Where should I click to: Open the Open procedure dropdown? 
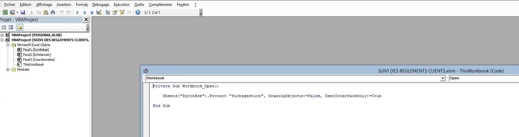(484, 78)
